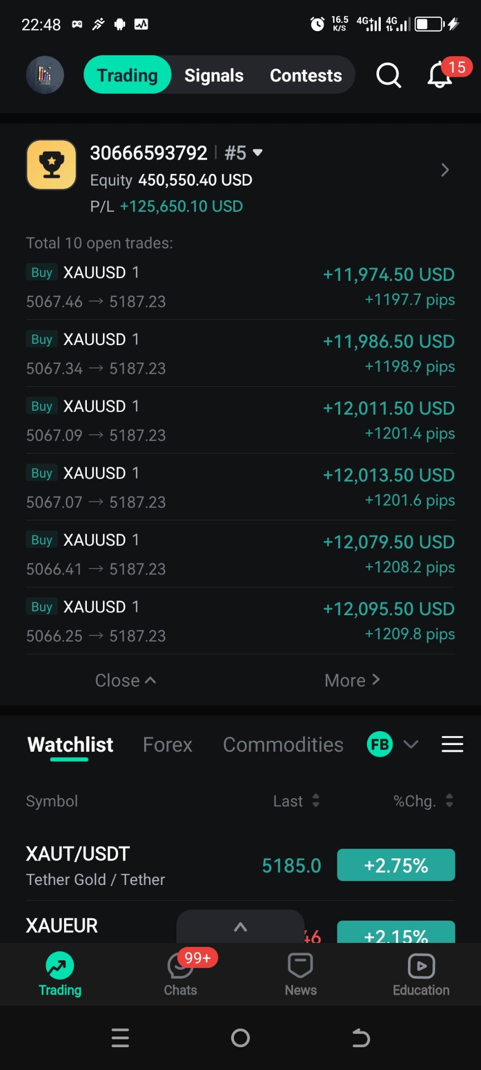The width and height of the screenshot is (481, 1070).
Task: Open the search magnifier icon
Action: (388, 75)
